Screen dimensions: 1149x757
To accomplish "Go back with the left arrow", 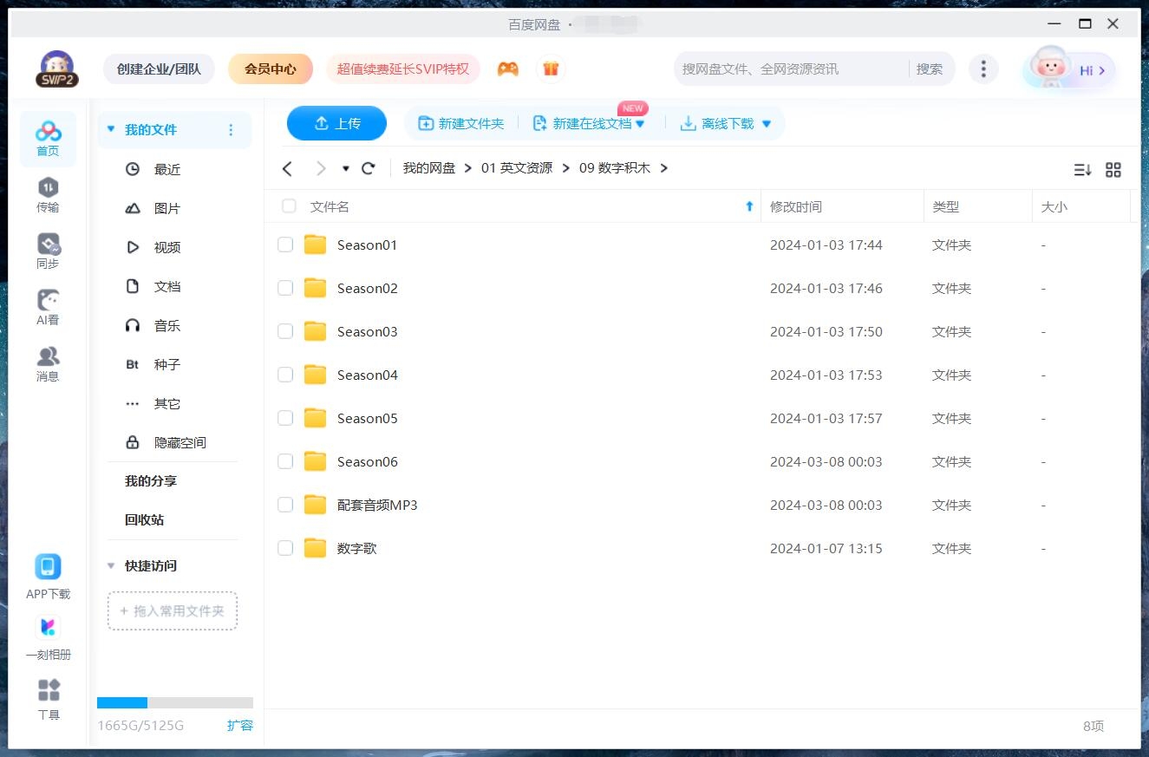I will click(x=288, y=168).
